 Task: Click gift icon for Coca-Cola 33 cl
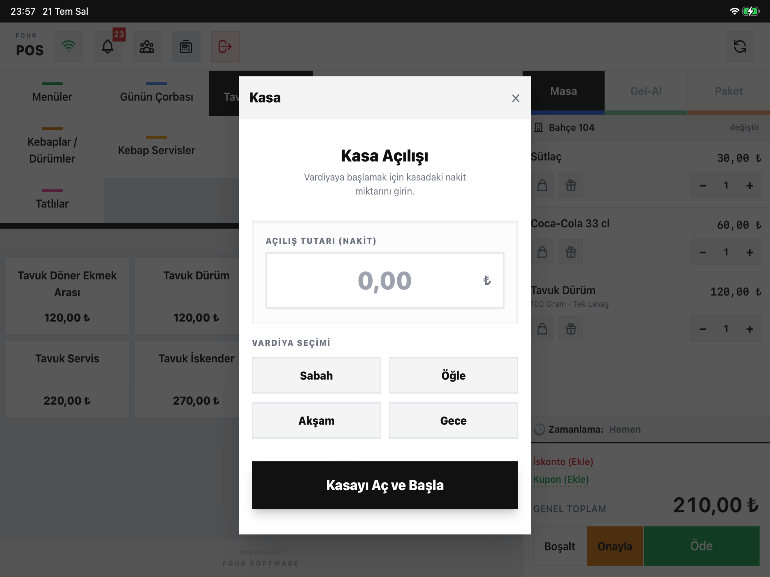pyautogui.click(x=571, y=252)
